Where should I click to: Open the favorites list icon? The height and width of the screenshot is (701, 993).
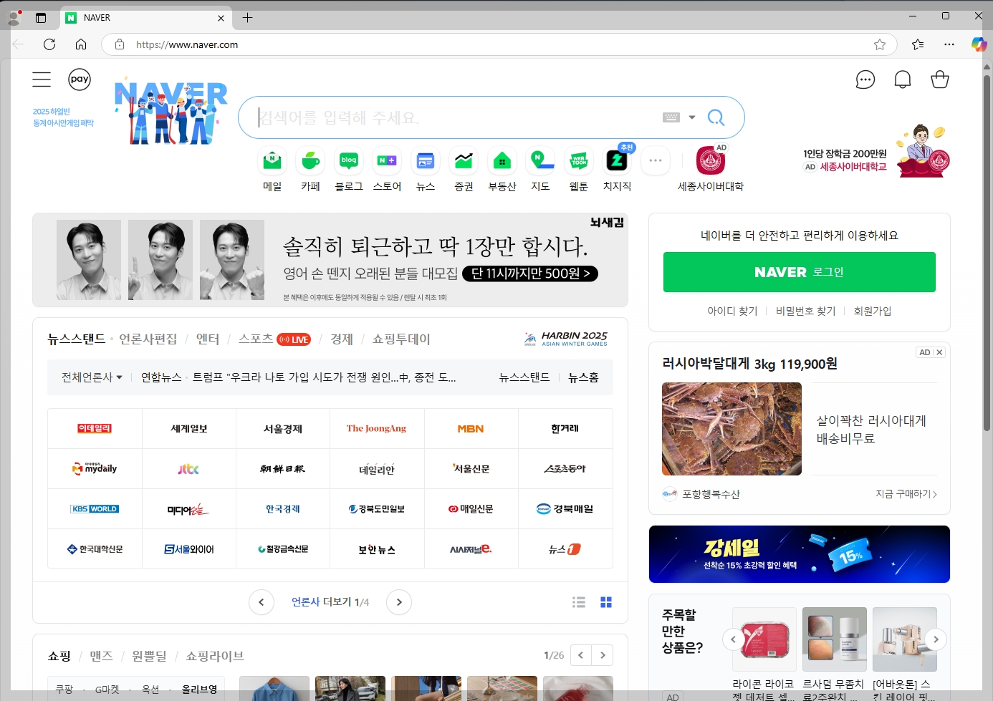coord(918,44)
